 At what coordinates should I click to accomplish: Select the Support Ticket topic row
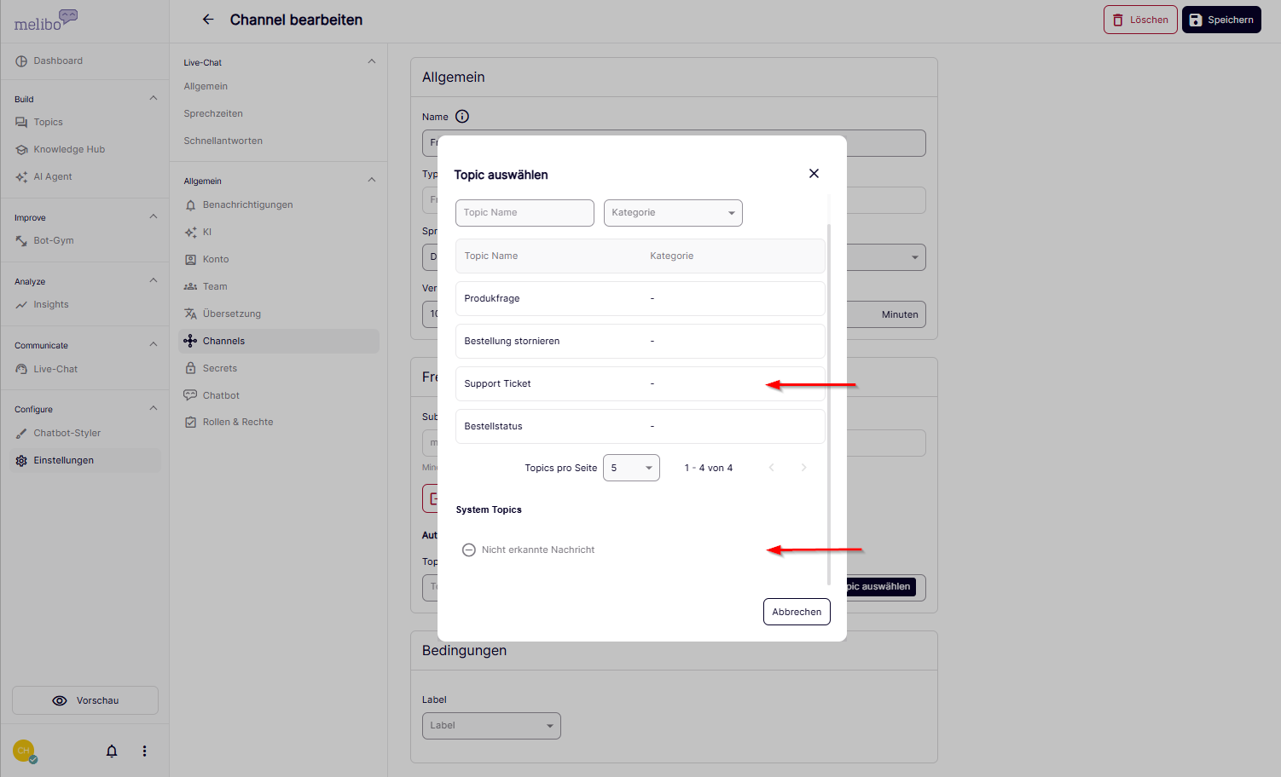(640, 383)
